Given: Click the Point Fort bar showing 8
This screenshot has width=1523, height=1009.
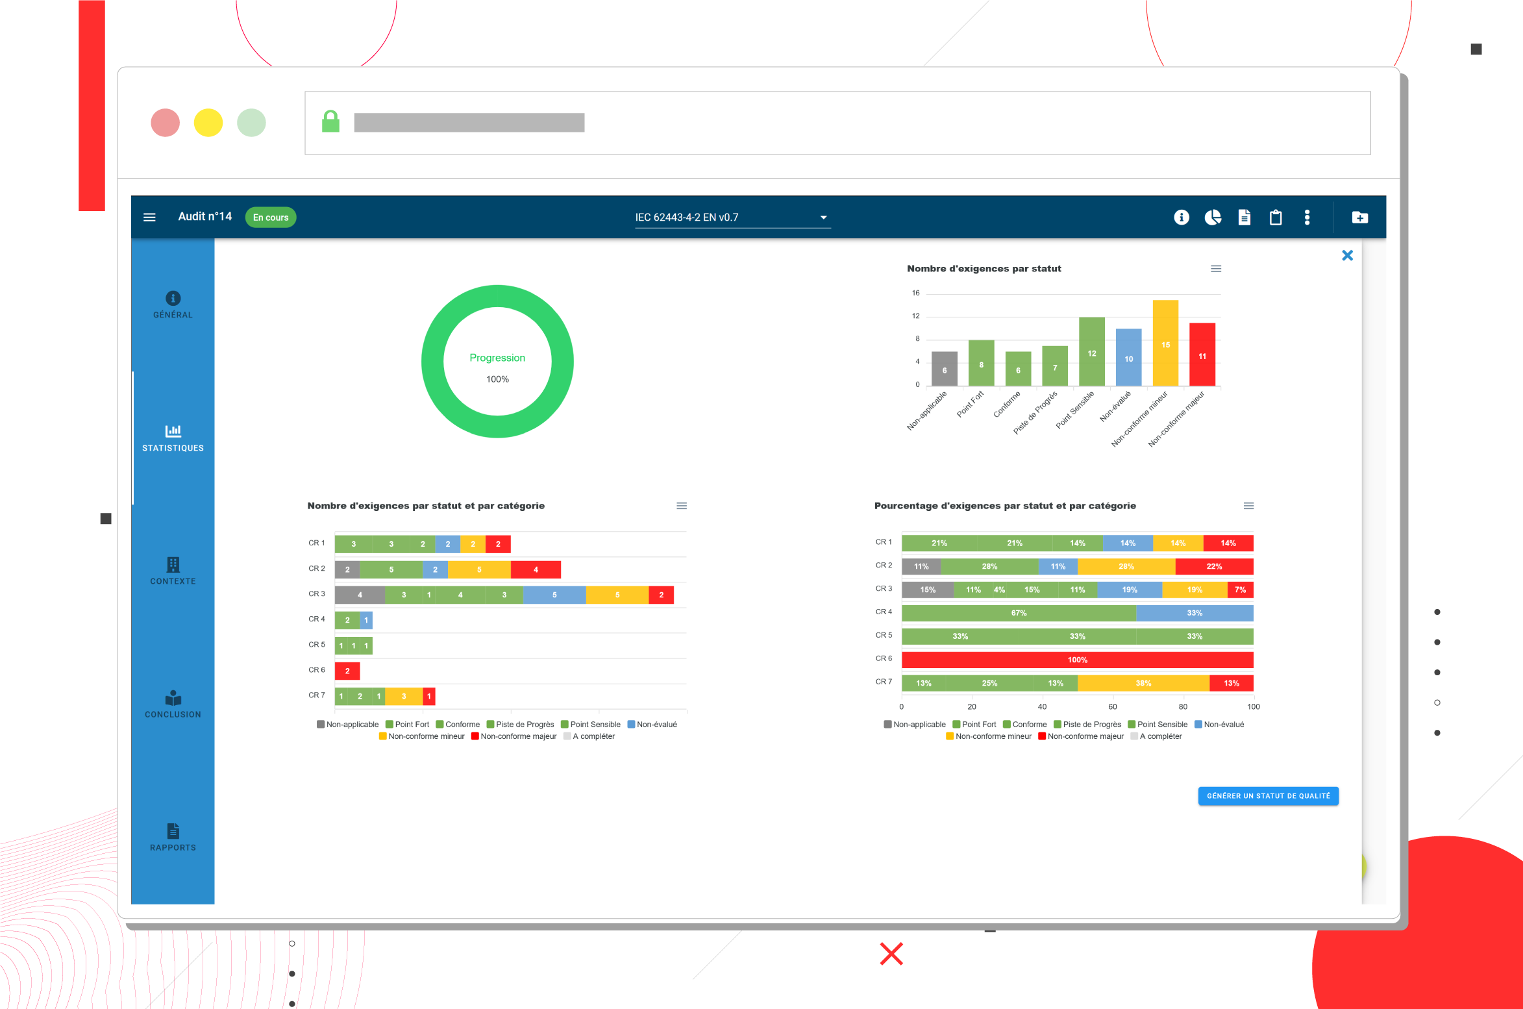Looking at the screenshot, I should pyautogui.click(x=981, y=363).
